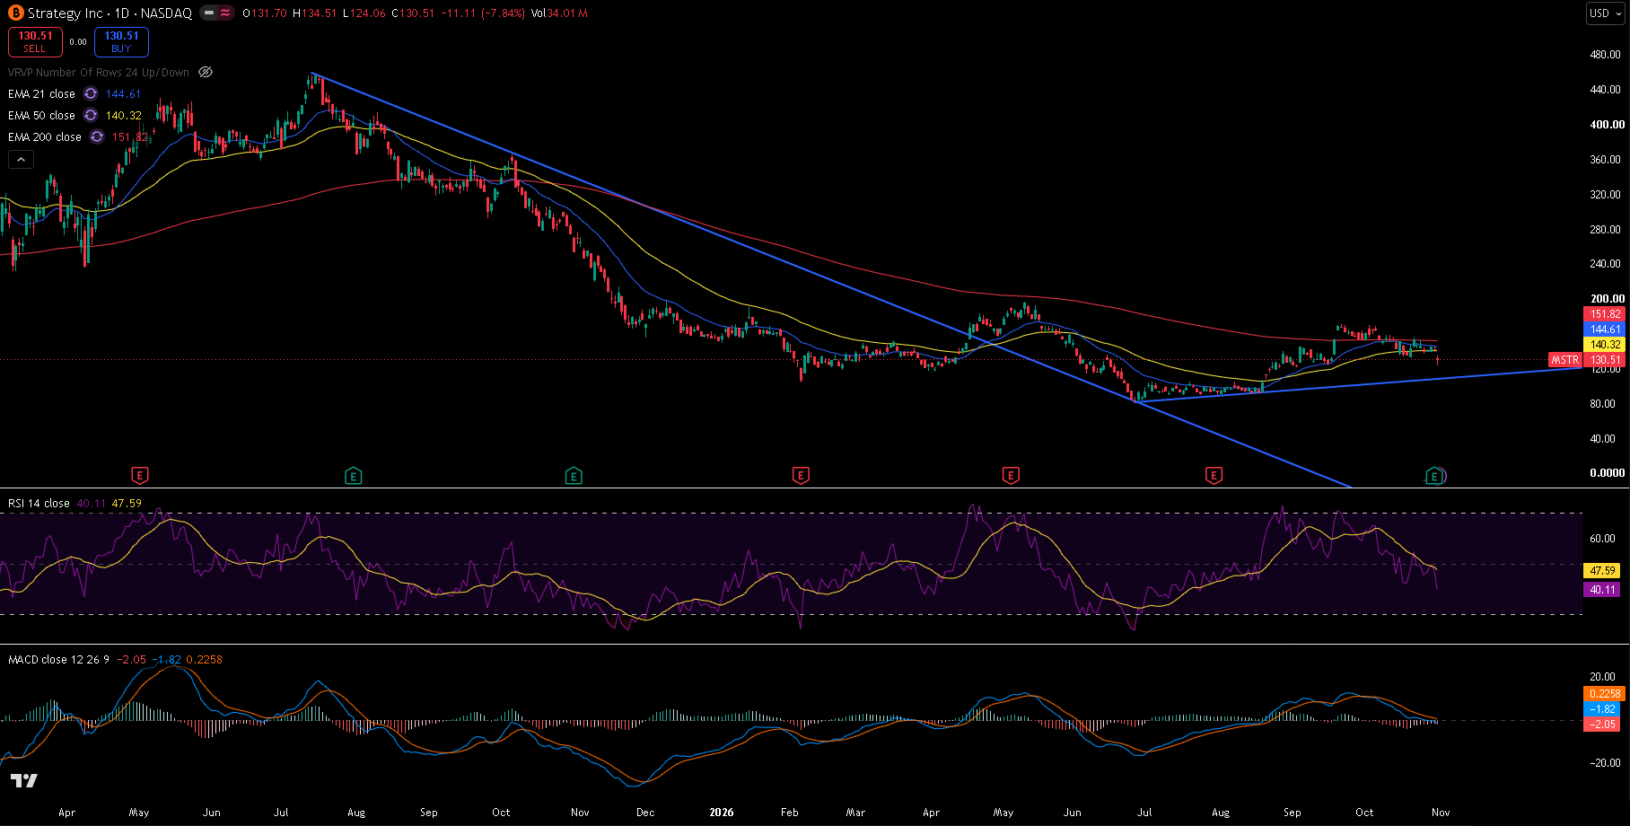This screenshot has height=826, width=1630.
Task: Click the gray dash indicator in the symbol pill
Action: pyautogui.click(x=208, y=13)
